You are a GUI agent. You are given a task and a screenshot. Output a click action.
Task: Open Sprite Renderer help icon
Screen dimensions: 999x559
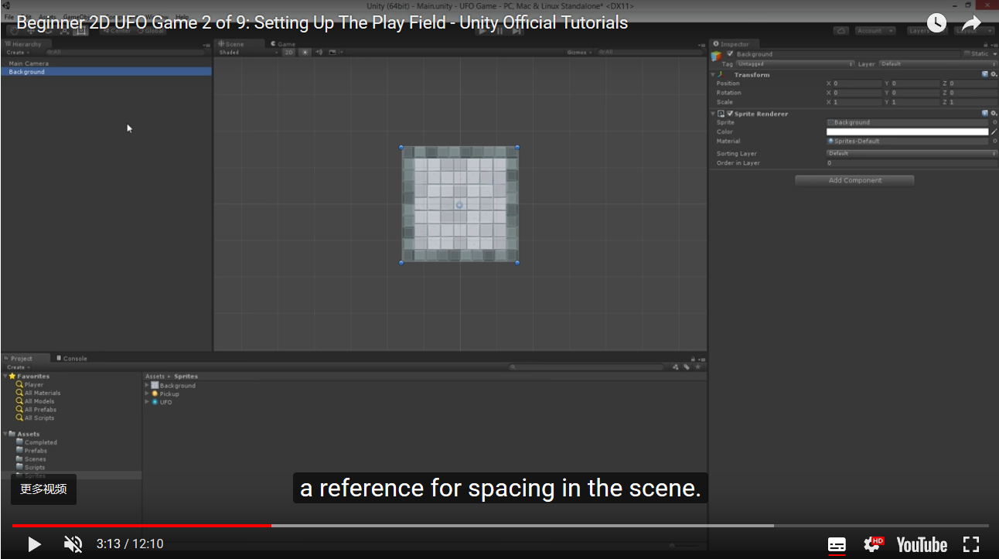[x=985, y=113]
